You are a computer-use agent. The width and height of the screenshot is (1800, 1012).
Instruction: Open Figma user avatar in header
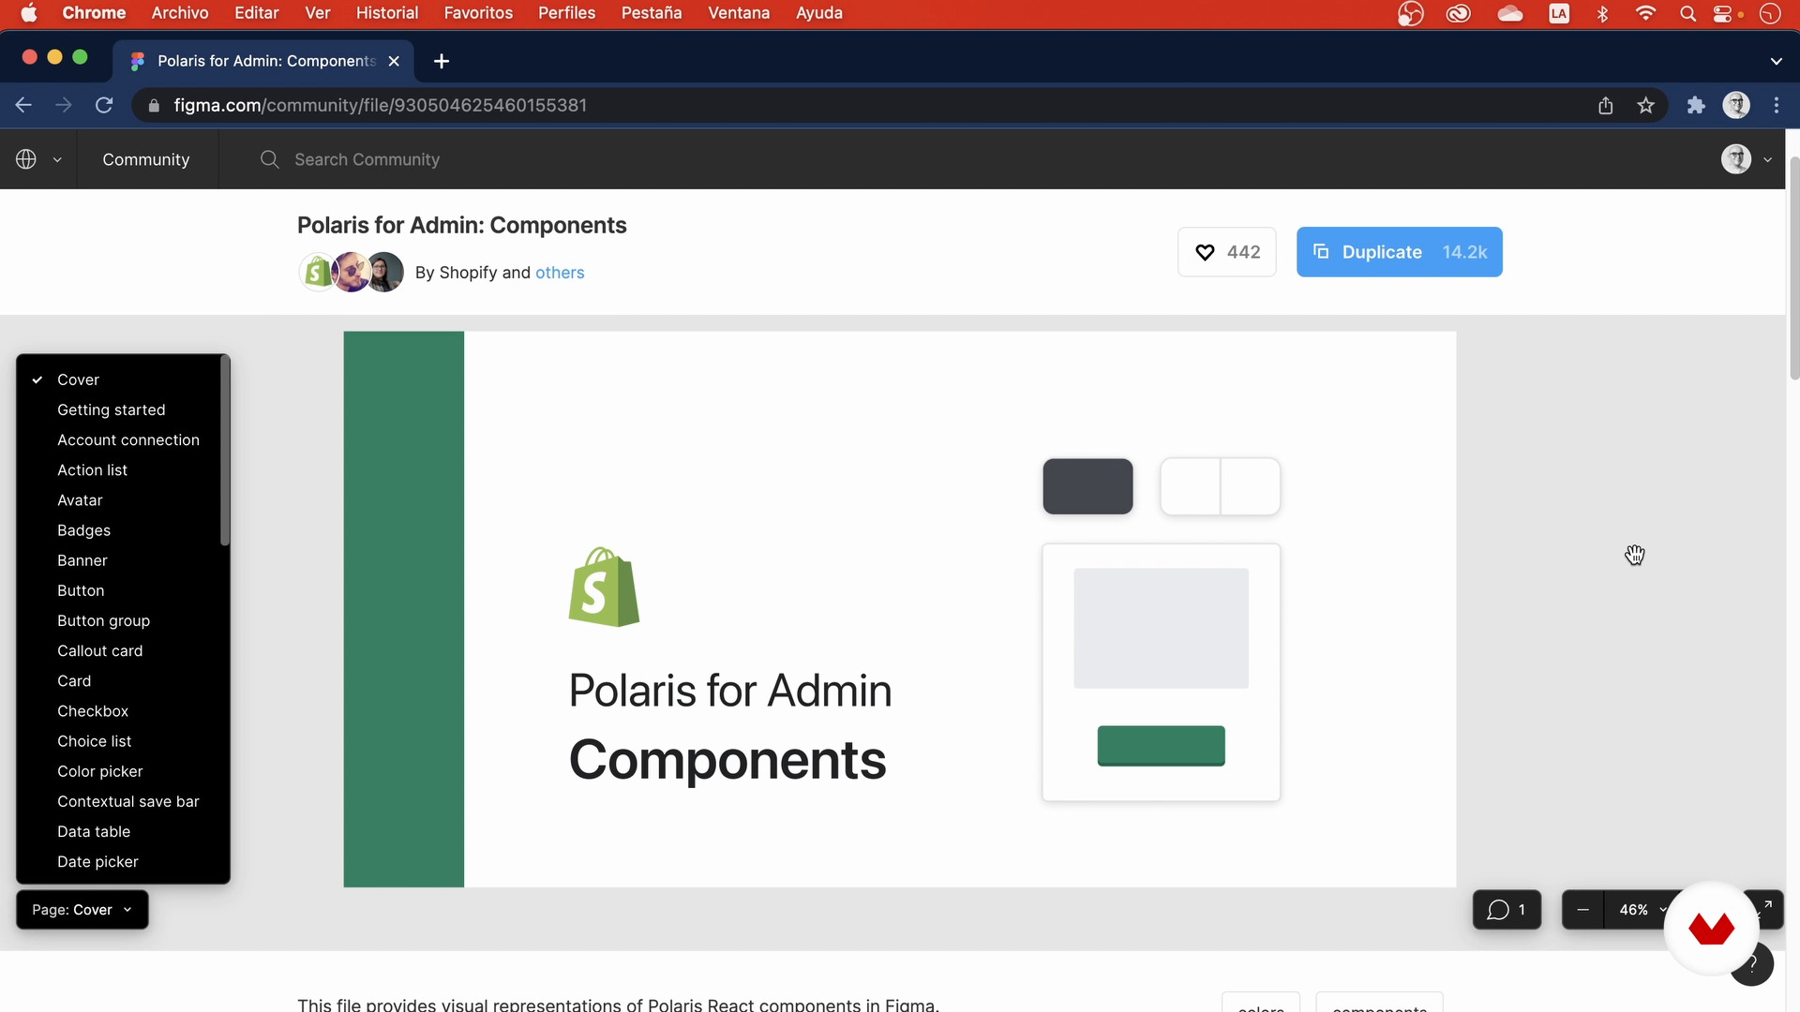(x=1736, y=159)
